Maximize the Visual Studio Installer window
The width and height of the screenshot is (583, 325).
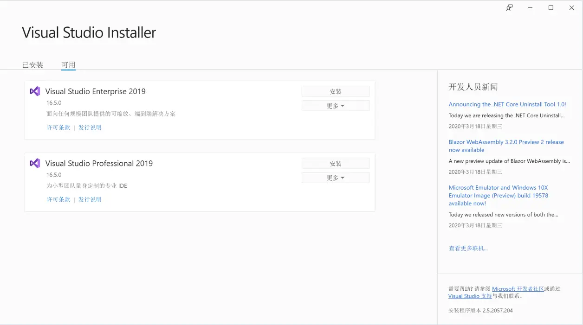[551, 8]
